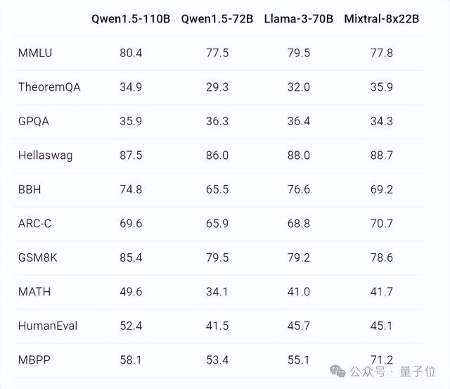Viewport: 450px width, 389px height.
Task: Click the MBPP row label
Action: [33, 360]
